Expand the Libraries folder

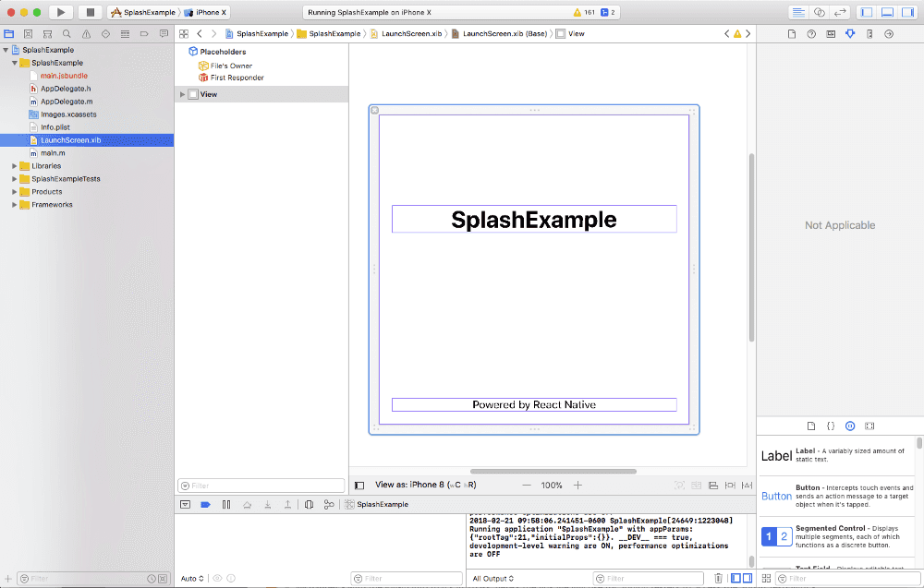(15, 166)
